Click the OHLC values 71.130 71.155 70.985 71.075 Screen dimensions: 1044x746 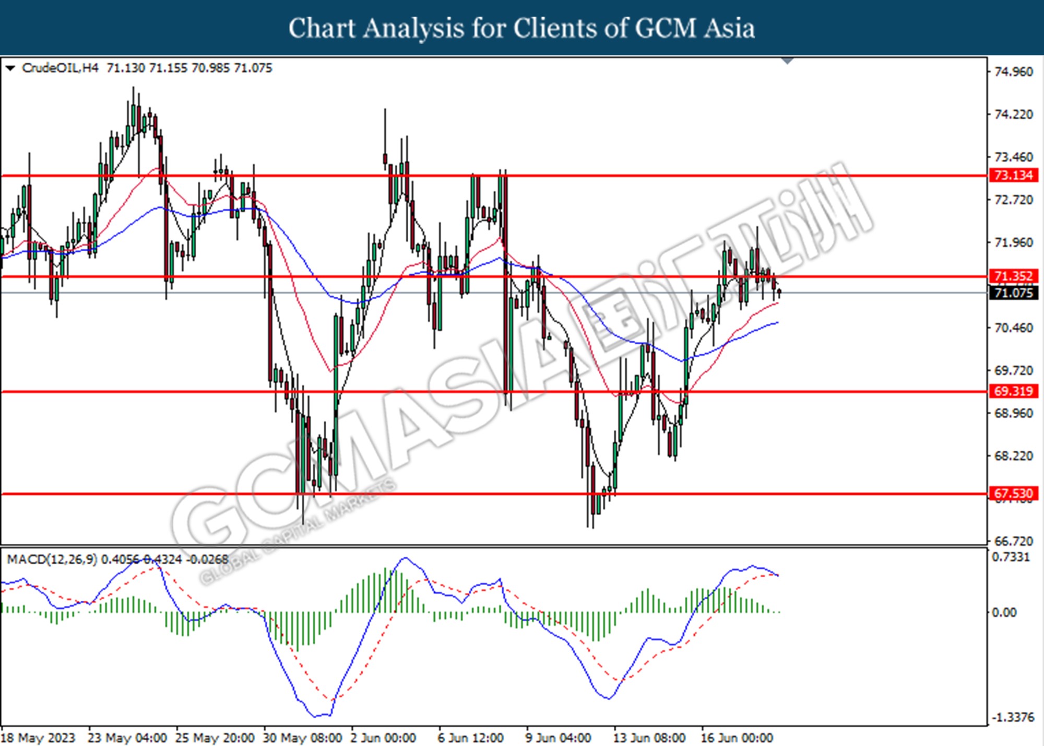(189, 68)
